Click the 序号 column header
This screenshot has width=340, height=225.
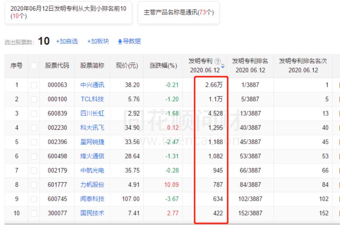click(17, 65)
